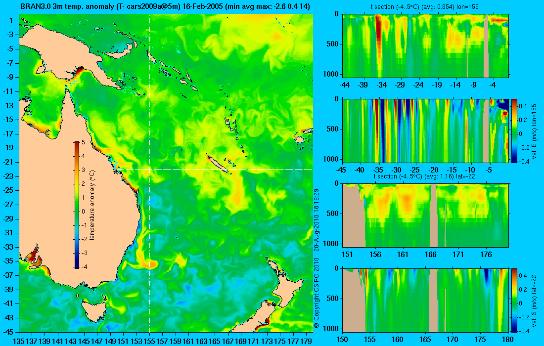Click the BRAN3.0 3m temp. anomaly title

click(x=165, y=6)
